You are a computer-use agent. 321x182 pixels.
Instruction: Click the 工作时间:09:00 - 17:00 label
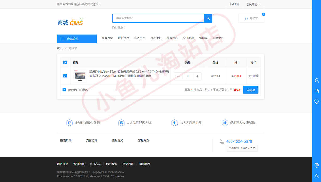(x=242, y=148)
